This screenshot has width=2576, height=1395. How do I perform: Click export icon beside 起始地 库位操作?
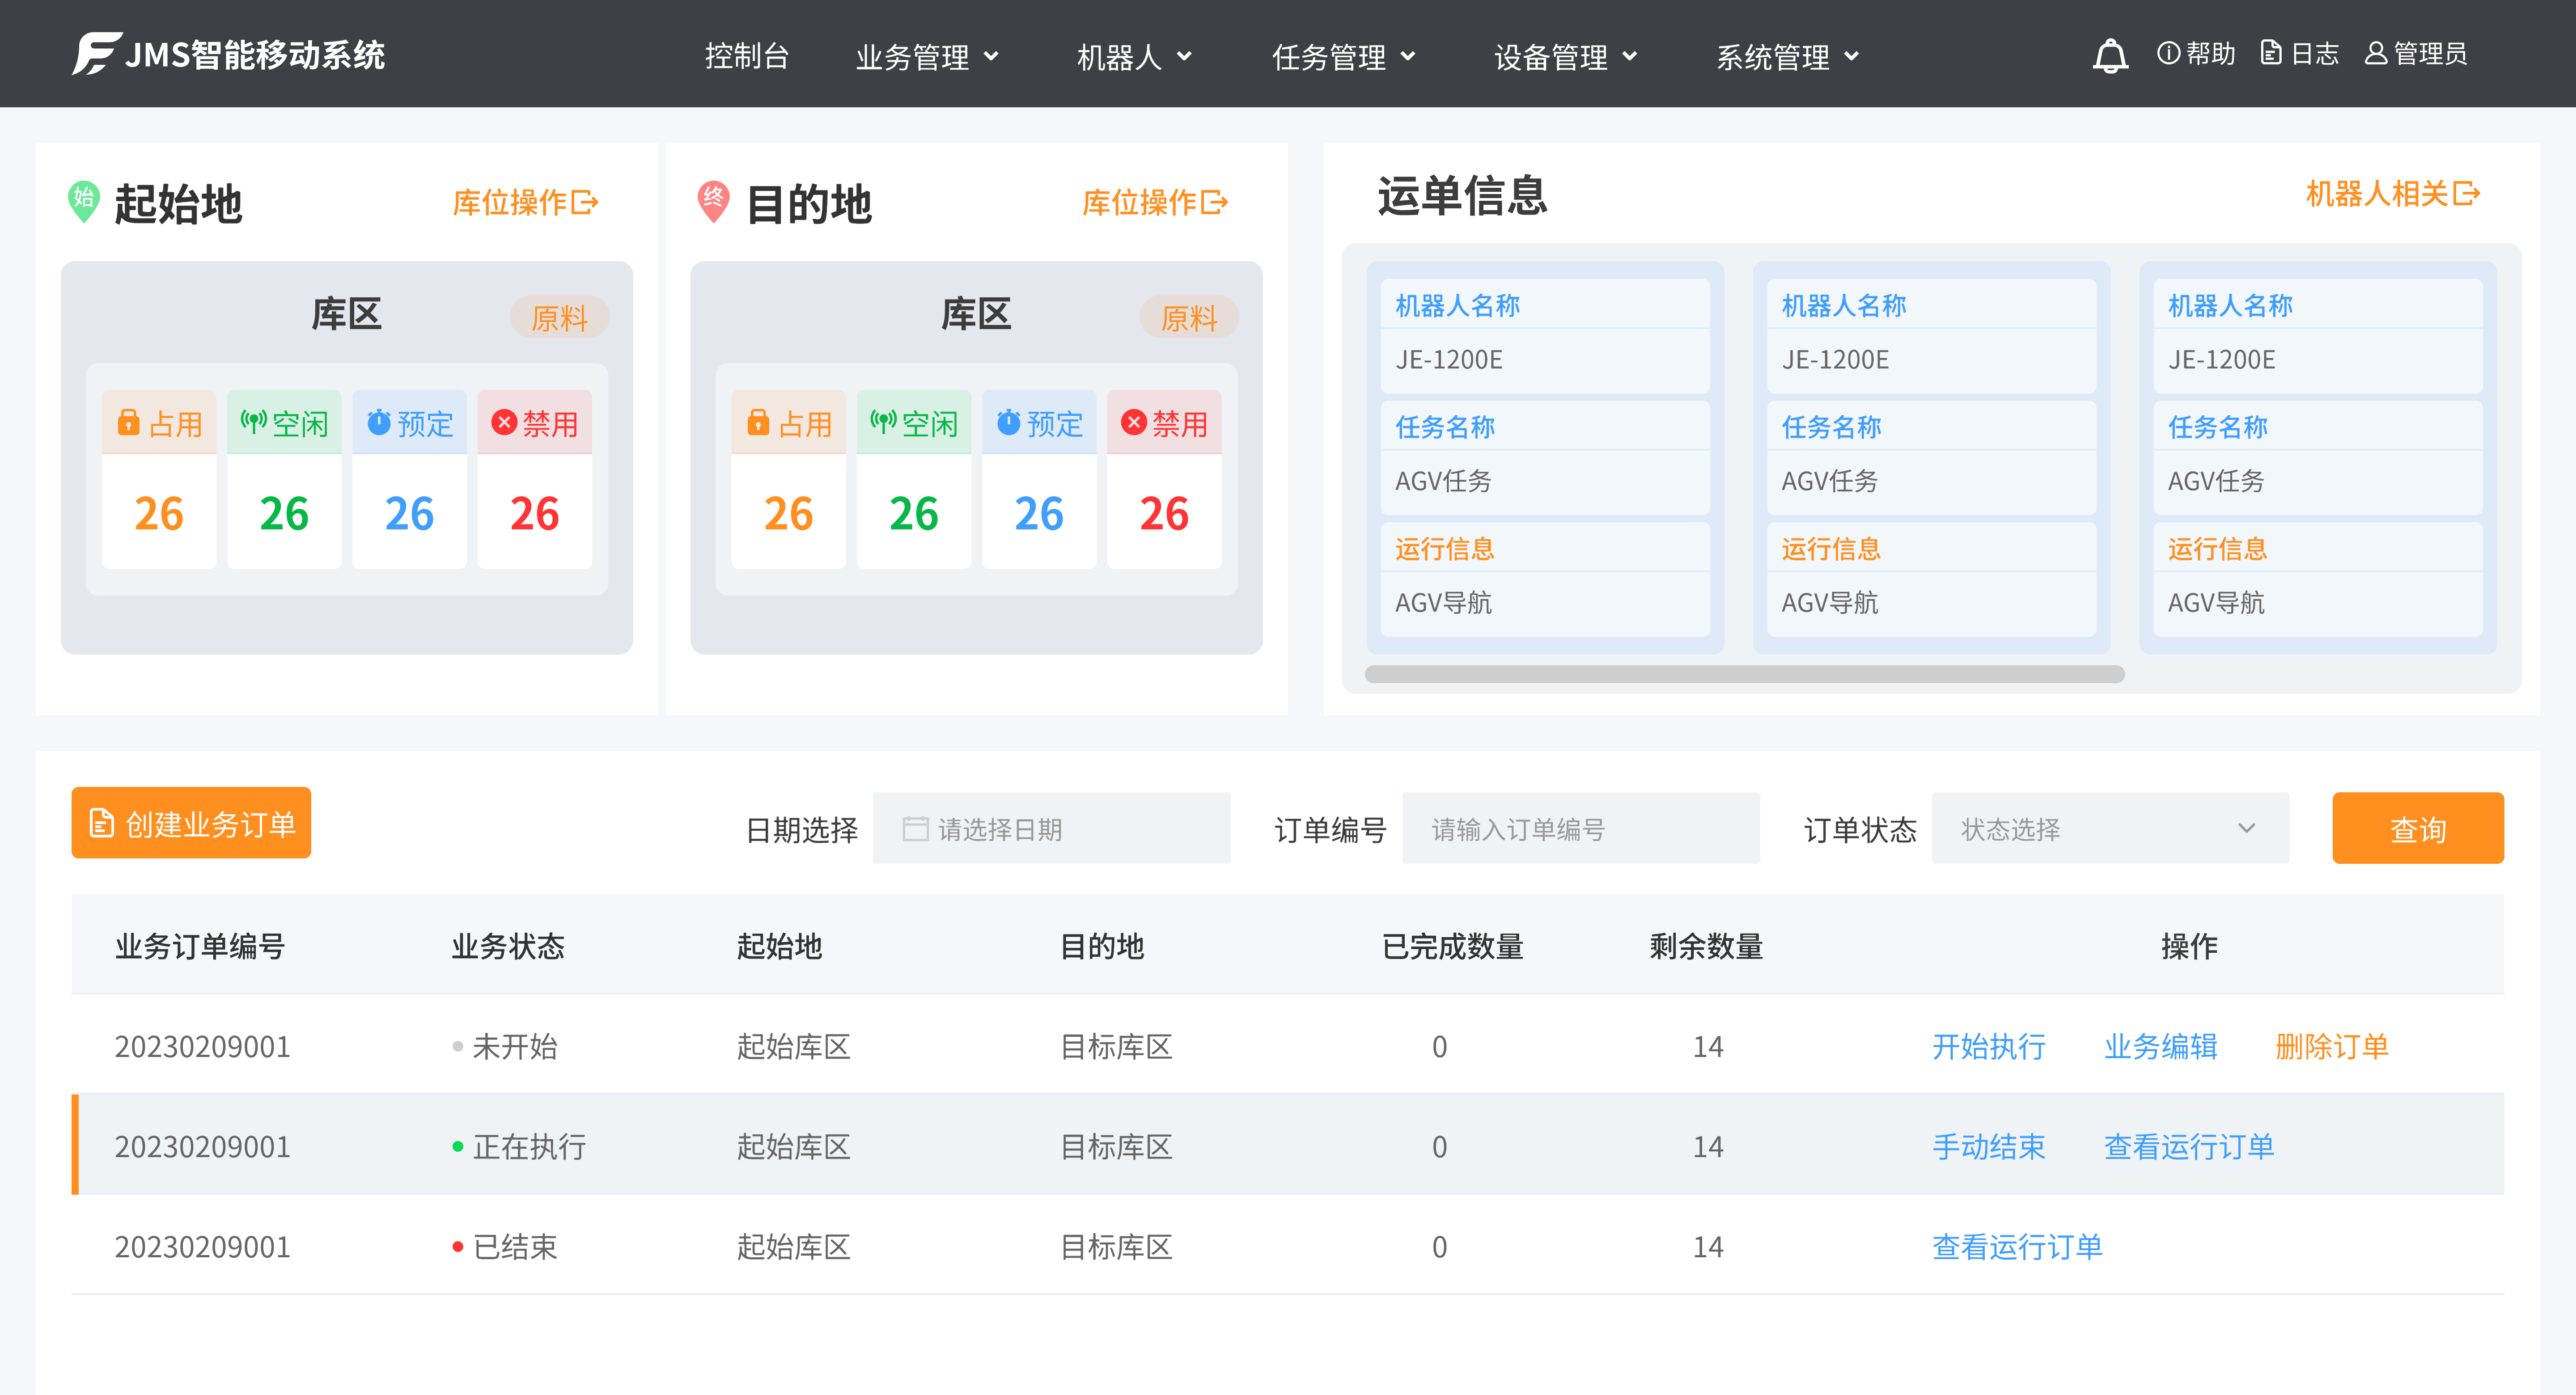click(585, 202)
